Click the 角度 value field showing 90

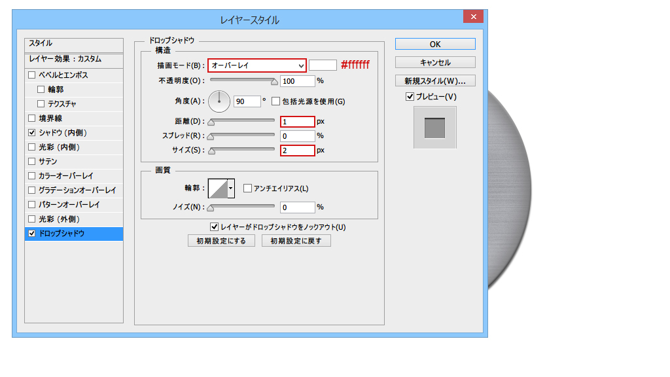click(247, 101)
